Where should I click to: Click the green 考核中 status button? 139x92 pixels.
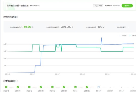pyautogui.click(x=127, y=6)
